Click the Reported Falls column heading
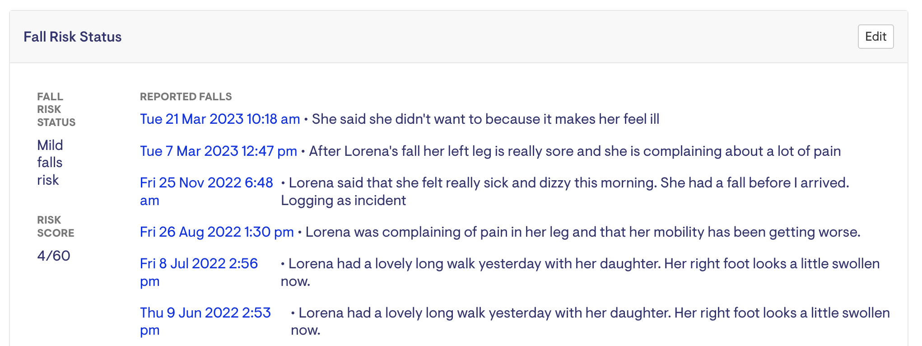Screen dimensions: 922x346 click(186, 97)
